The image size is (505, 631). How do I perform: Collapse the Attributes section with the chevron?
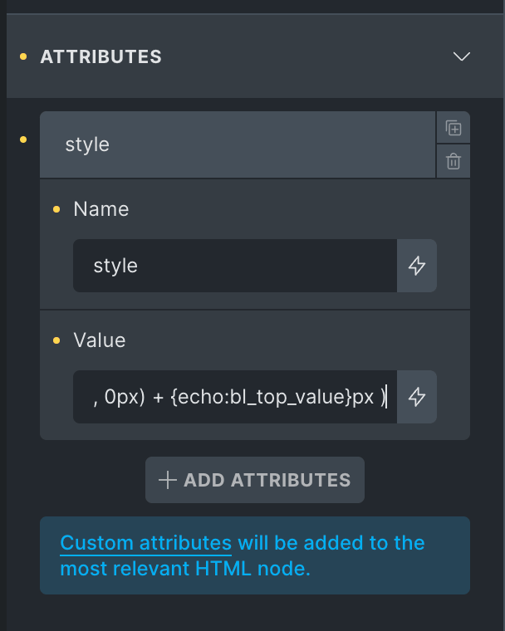click(x=462, y=56)
